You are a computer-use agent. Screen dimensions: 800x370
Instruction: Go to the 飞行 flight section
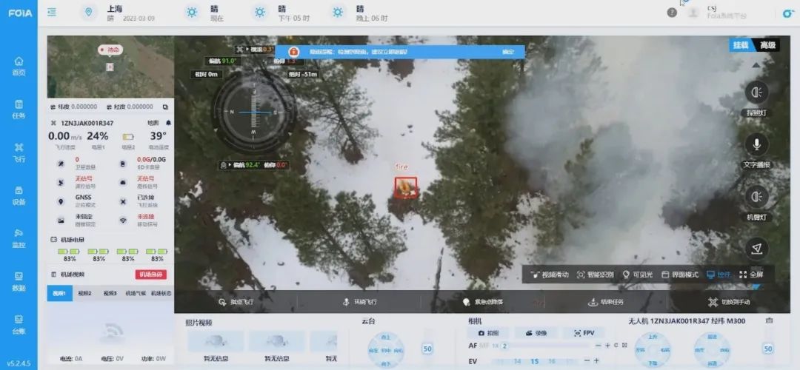(19, 152)
